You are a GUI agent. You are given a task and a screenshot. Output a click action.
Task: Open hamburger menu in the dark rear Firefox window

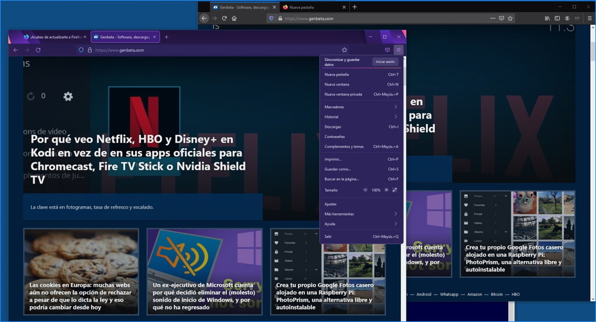590,18
